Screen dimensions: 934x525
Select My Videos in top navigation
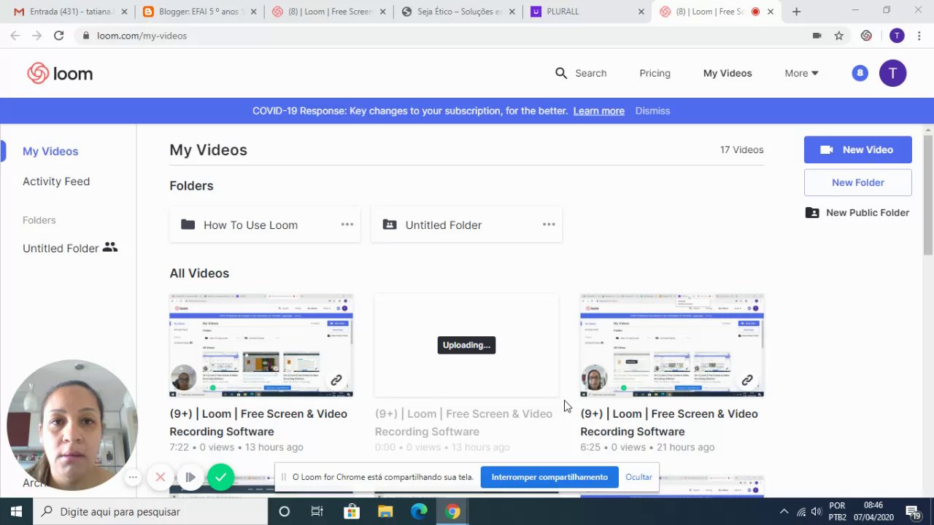tap(727, 73)
